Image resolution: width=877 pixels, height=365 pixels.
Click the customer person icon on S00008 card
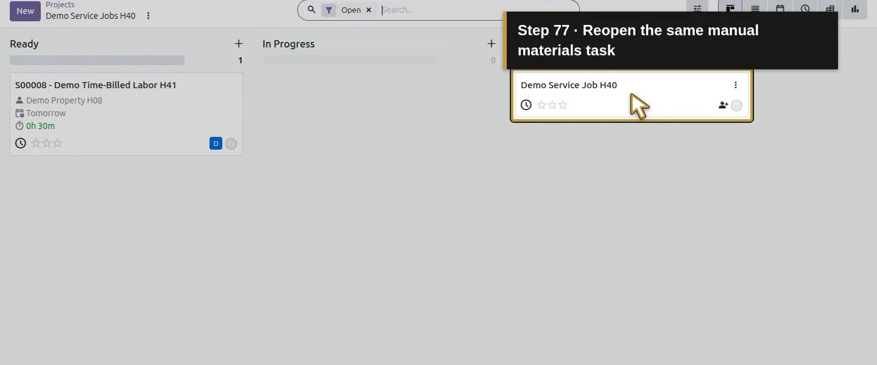19,100
